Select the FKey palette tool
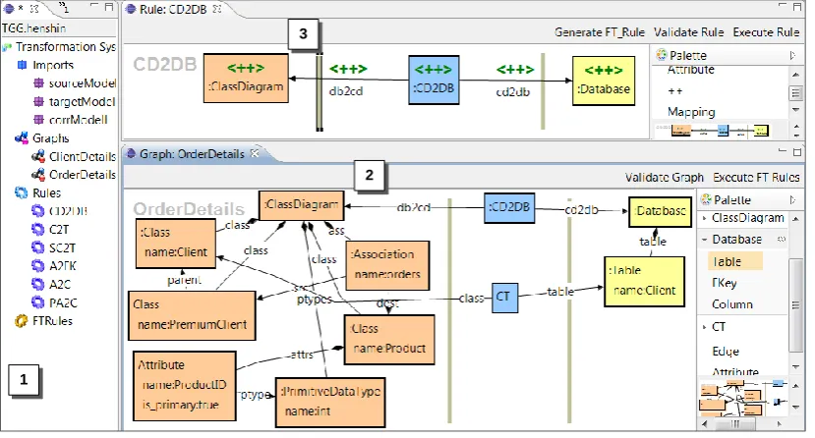Screen dimensions: 815x438 [725, 283]
